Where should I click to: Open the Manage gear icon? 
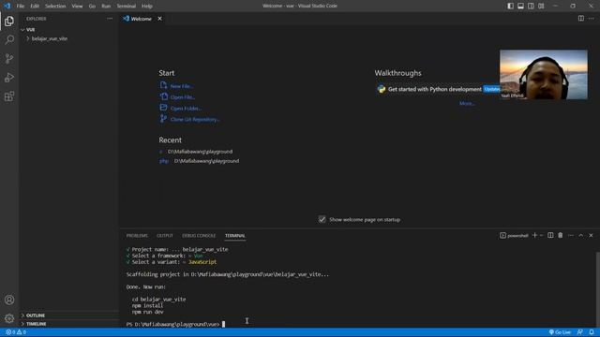pyautogui.click(x=9, y=318)
